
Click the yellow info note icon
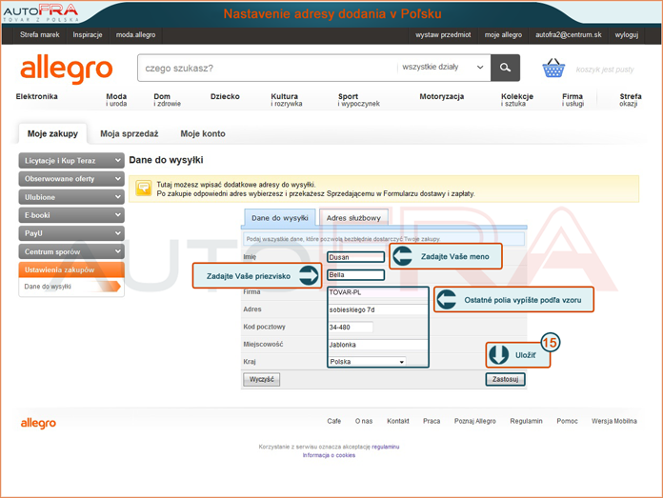coord(143,189)
